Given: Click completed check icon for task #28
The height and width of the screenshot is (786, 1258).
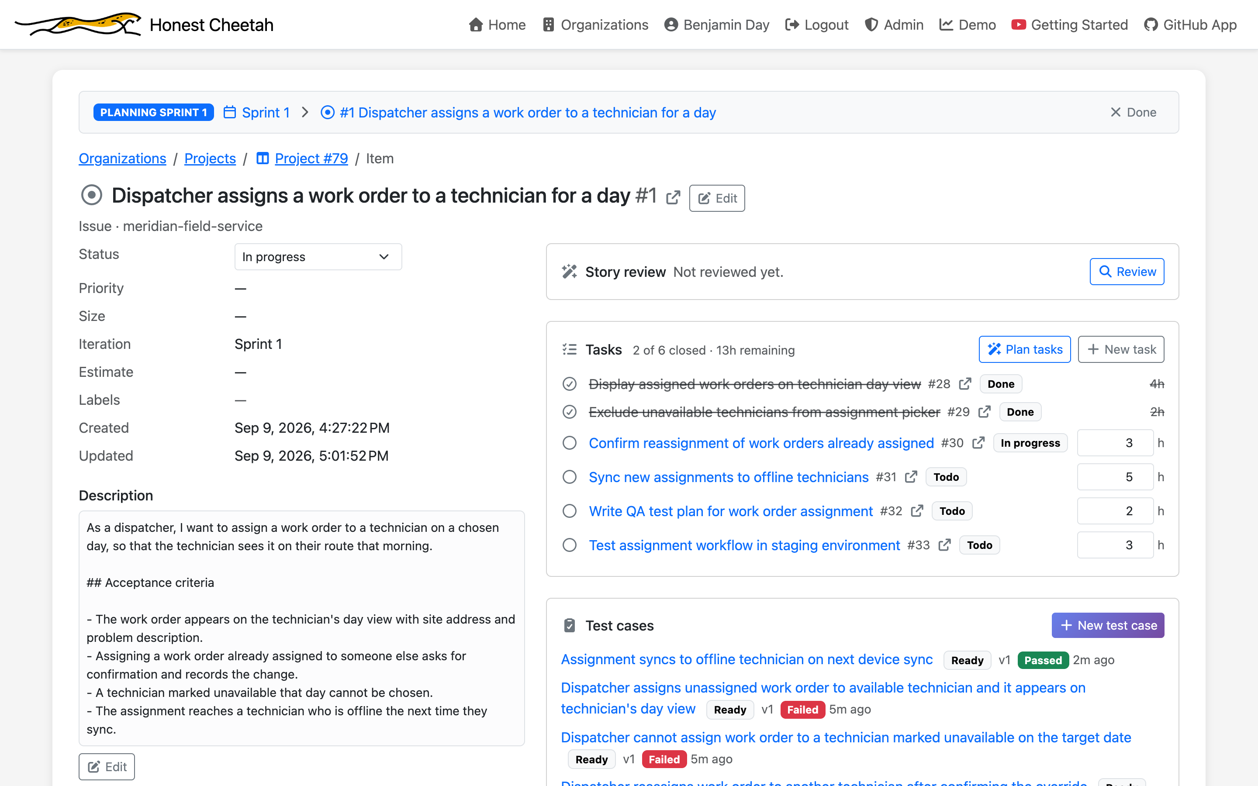Looking at the screenshot, I should [570, 384].
